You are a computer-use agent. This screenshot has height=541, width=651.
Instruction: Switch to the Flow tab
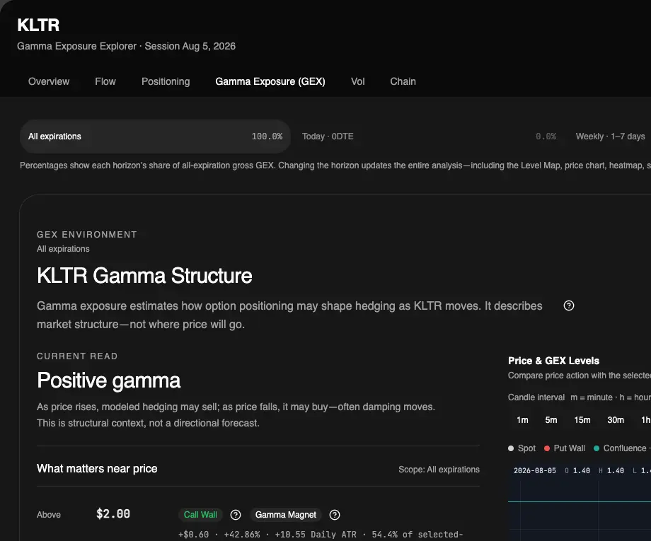tap(105, 81)
